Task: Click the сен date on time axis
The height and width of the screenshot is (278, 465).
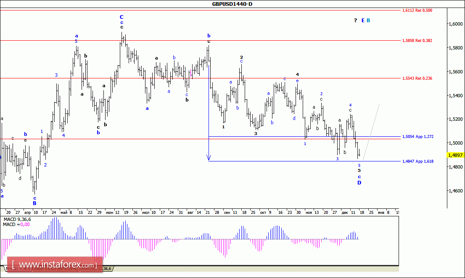Action: tap(227, 212)
